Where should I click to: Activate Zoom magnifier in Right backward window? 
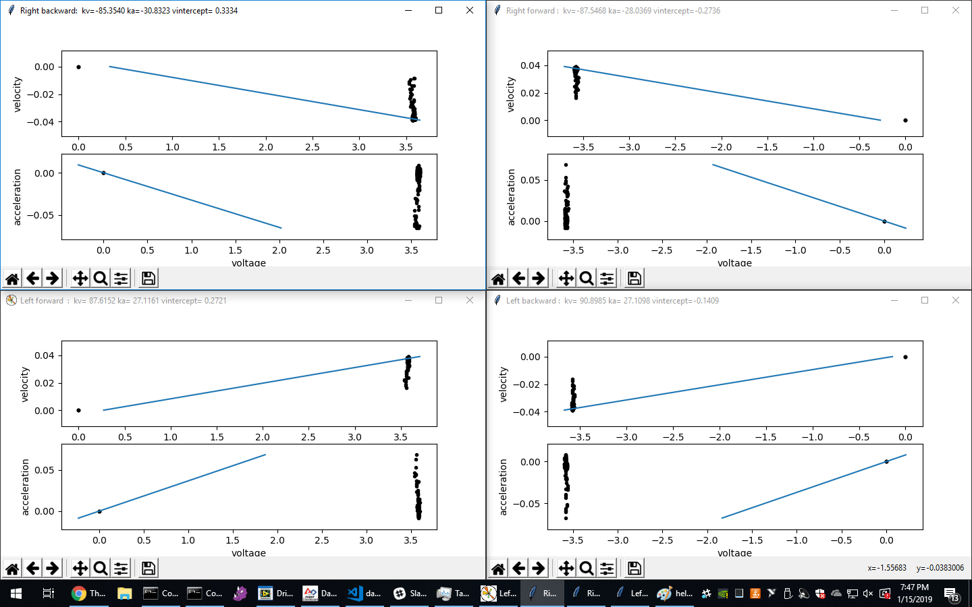tap(101, 279)
